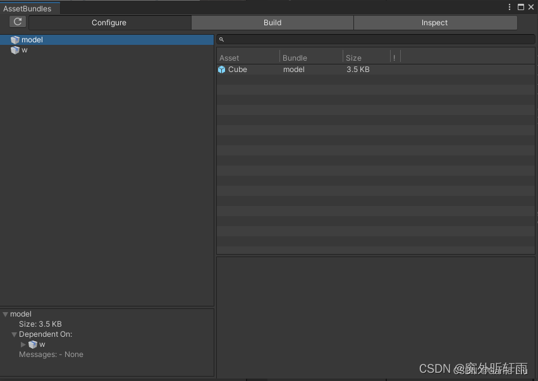The image size is (538, 381).
Task: Expand the w dependency triangle
Action: (x=23, y=344)
